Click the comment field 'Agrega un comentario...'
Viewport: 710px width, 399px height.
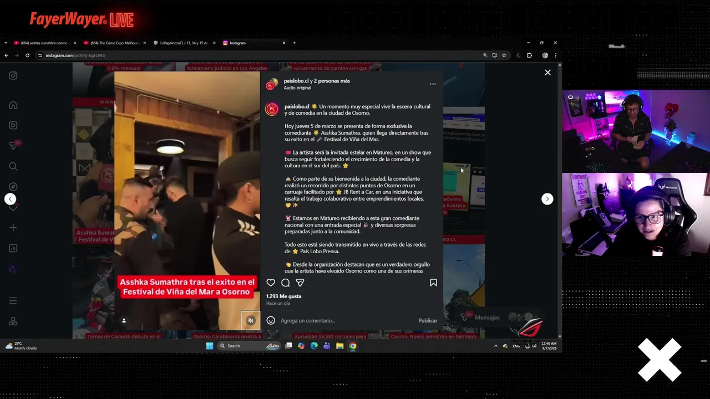point(346,320)
